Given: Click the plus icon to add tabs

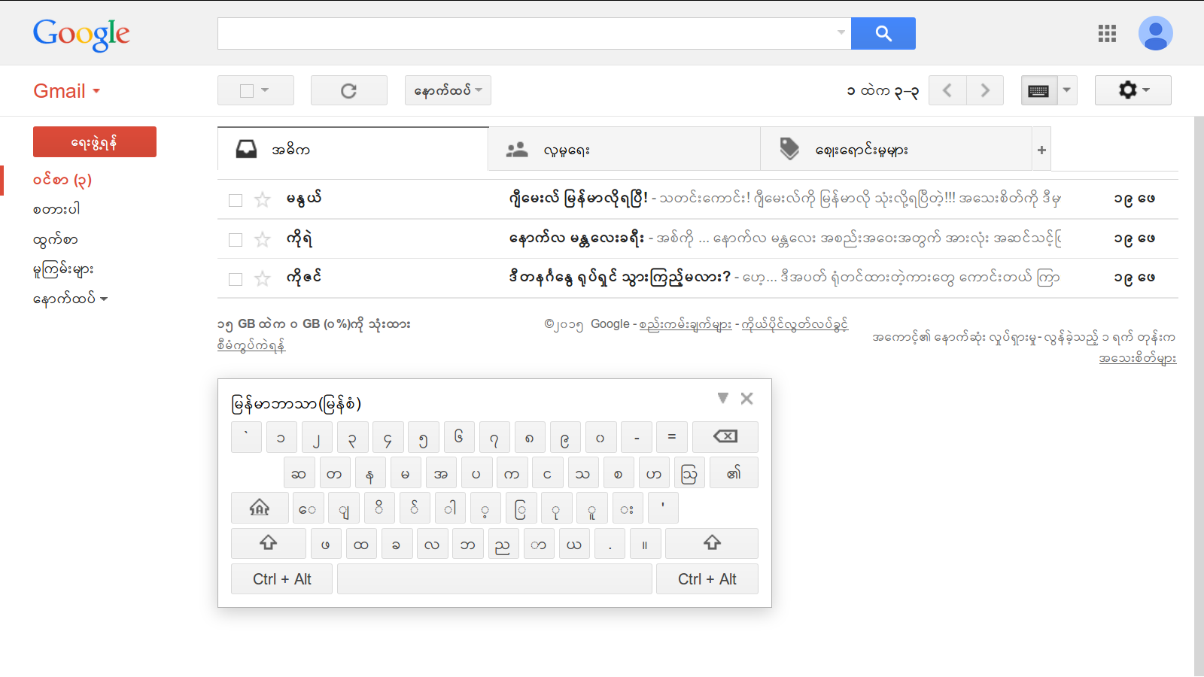Looking at the screenshot, I should point(1041,150).
